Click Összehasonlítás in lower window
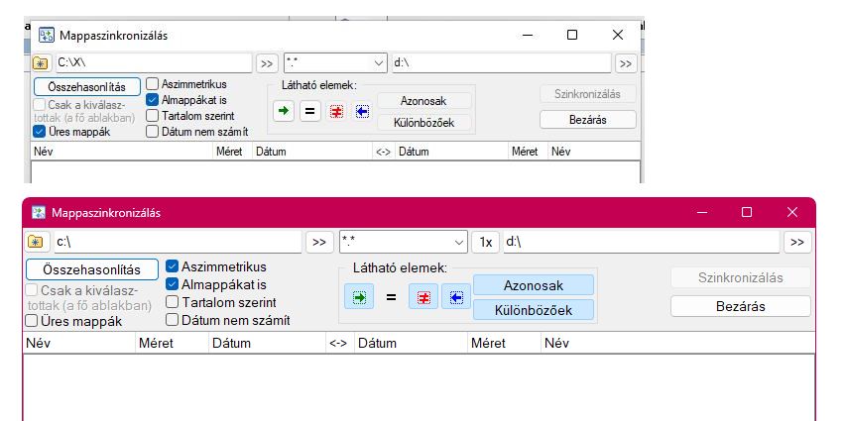The width and height of the screenshot is (844, 421). coord(92,269)
